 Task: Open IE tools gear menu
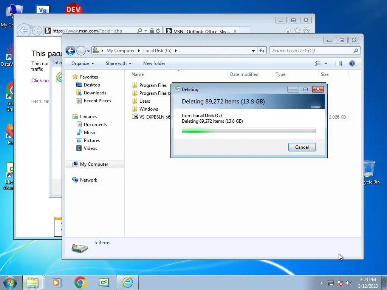[307, 30]
